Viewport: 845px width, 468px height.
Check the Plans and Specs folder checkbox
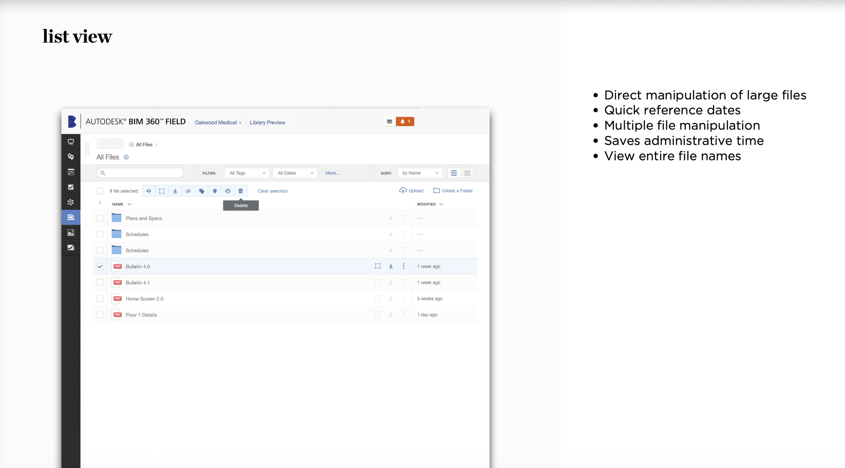[100, 218]
